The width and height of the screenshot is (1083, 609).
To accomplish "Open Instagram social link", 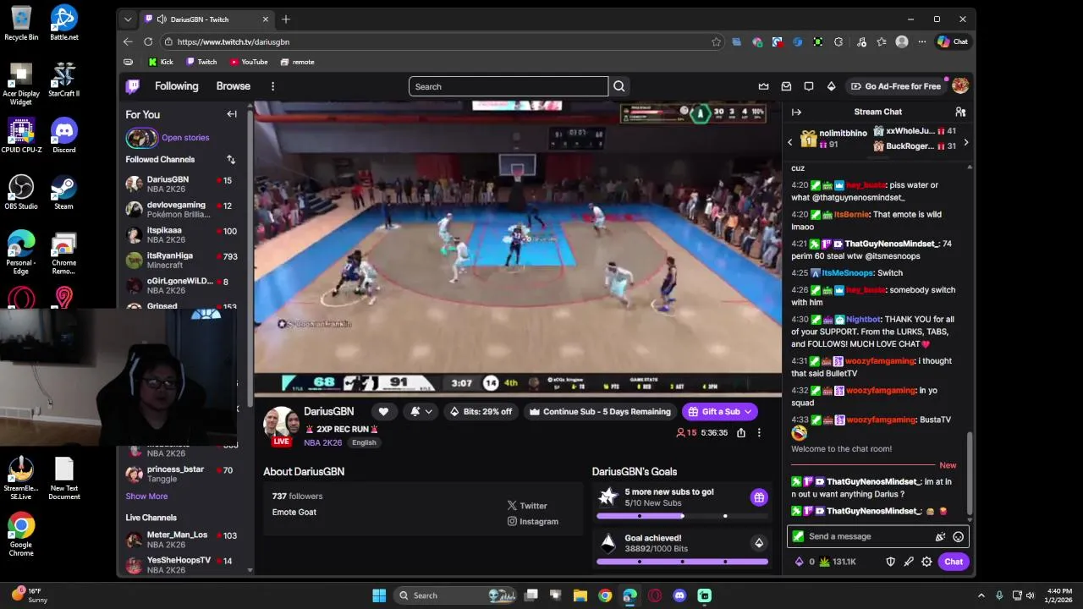I will pos(533,522).
